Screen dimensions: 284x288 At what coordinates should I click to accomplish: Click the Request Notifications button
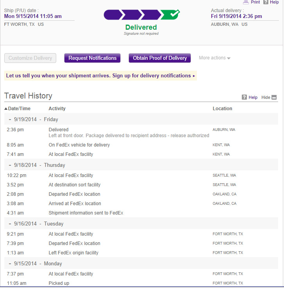pyautogui.click(x=92, y=58)
